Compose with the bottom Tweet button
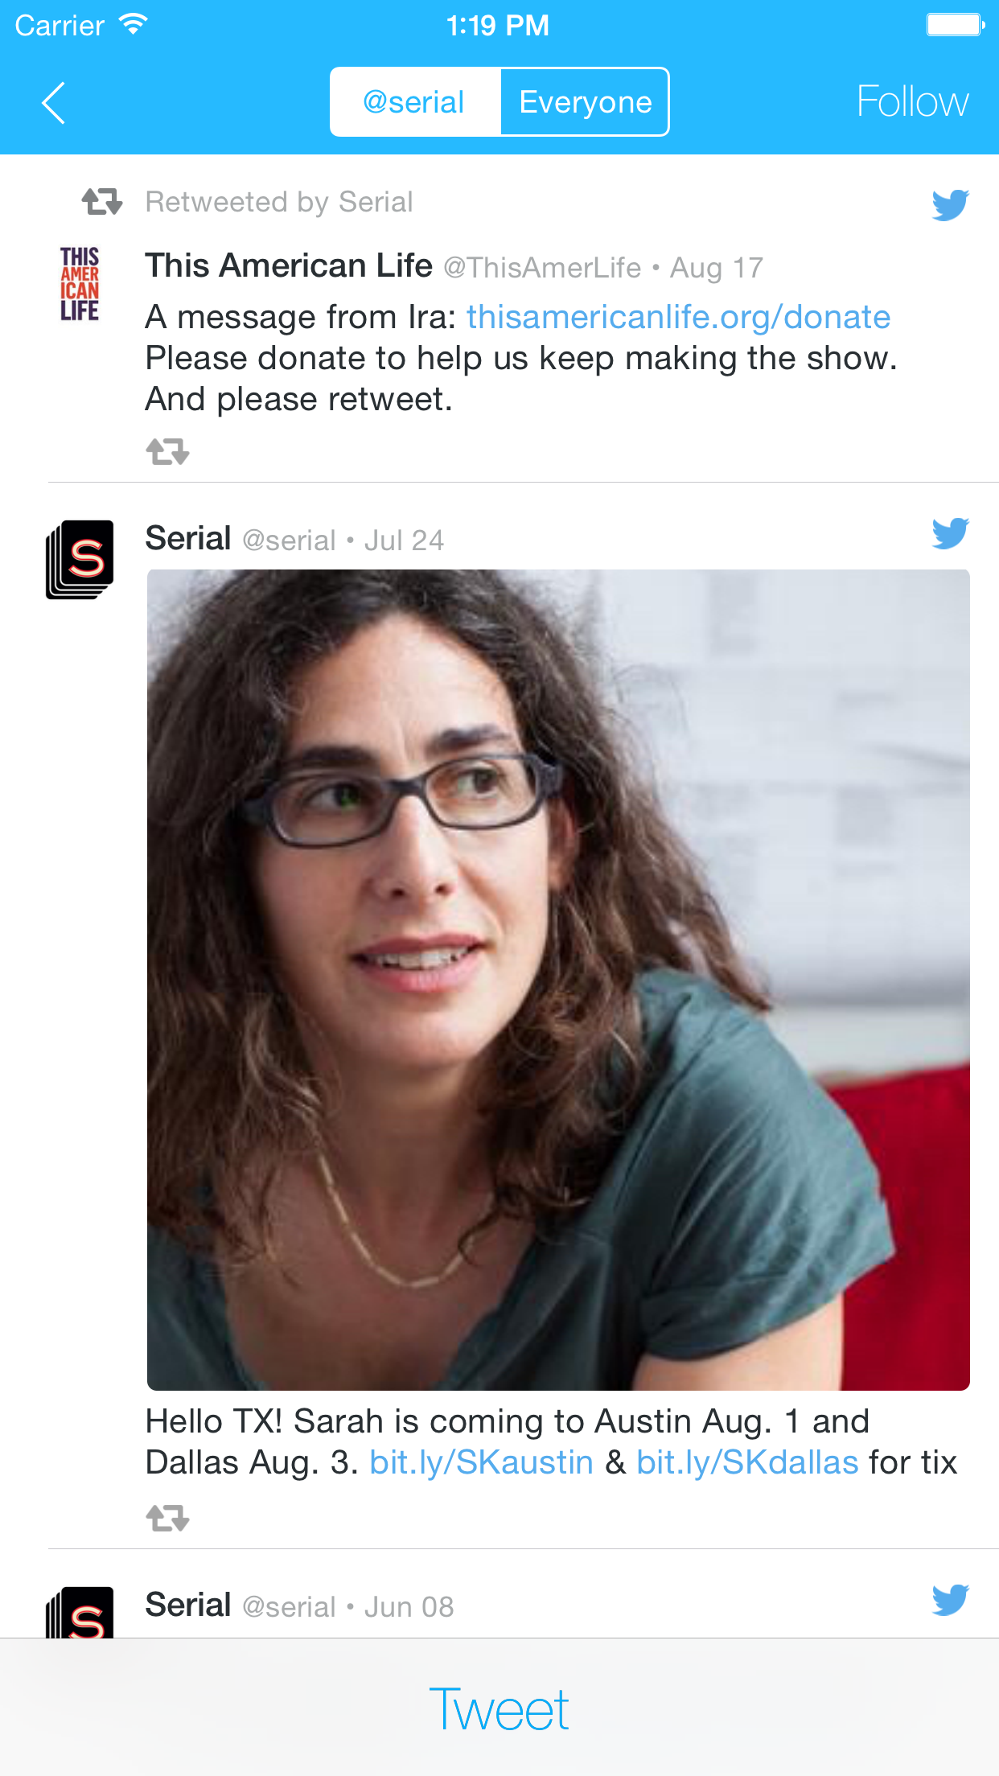Viewport: 999px width, 1776px height. click(499, 1709)
